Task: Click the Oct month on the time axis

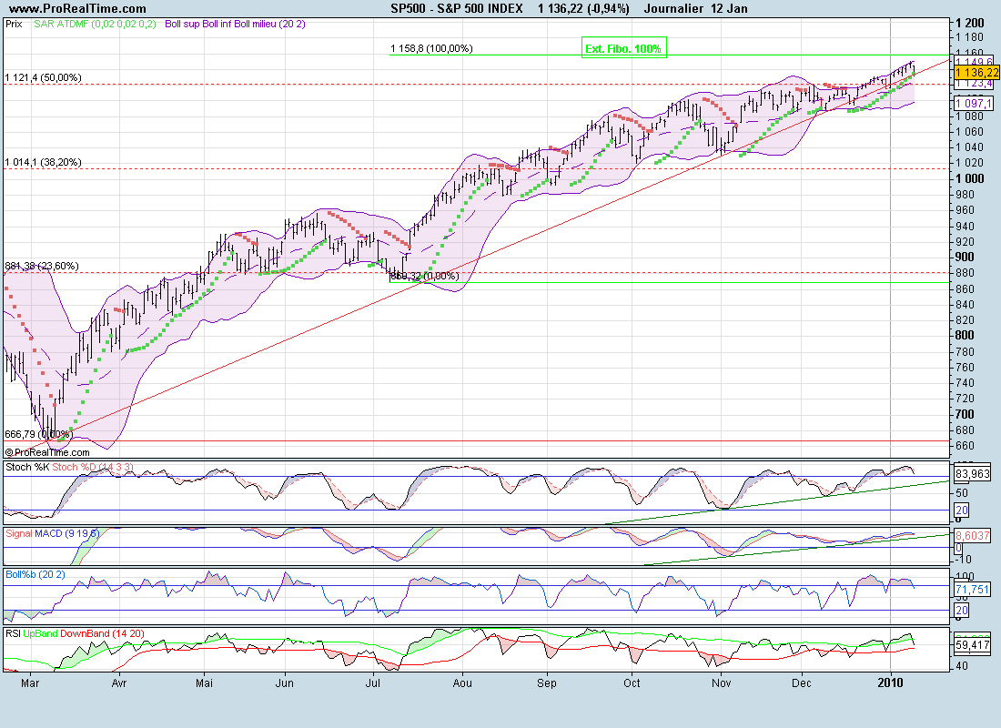Action: (x=632, y=683)
